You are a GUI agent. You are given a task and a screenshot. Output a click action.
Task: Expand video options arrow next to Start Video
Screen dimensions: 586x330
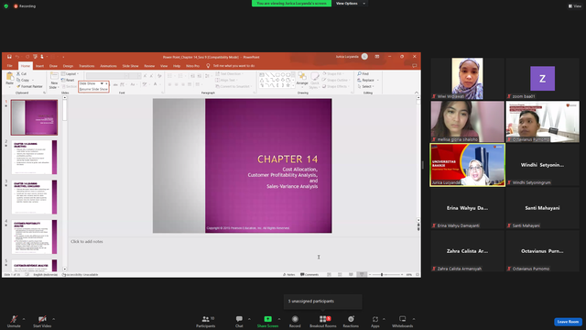[53, 319]
